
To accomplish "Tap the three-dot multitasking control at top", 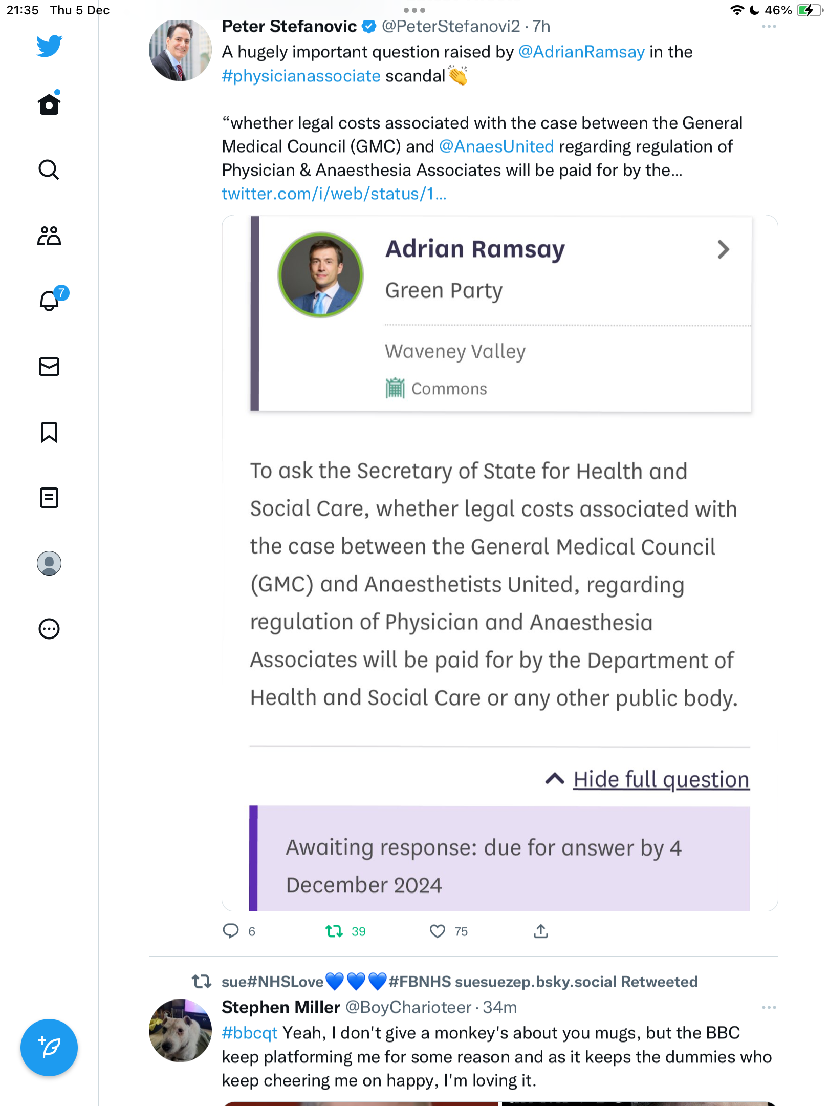I will [x=414, y=10].
